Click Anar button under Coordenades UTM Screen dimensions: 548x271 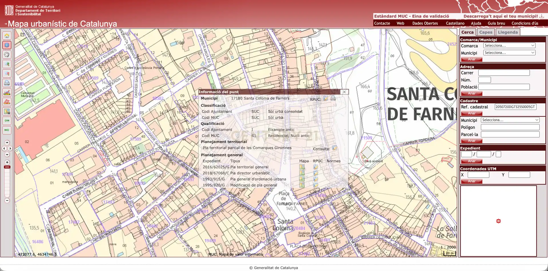pos(472,181)
